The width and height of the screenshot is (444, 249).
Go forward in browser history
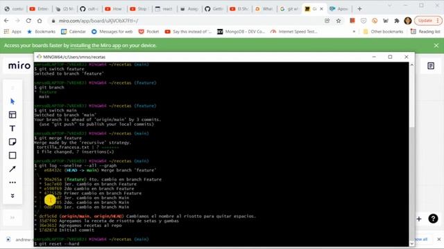coord(17,21)
